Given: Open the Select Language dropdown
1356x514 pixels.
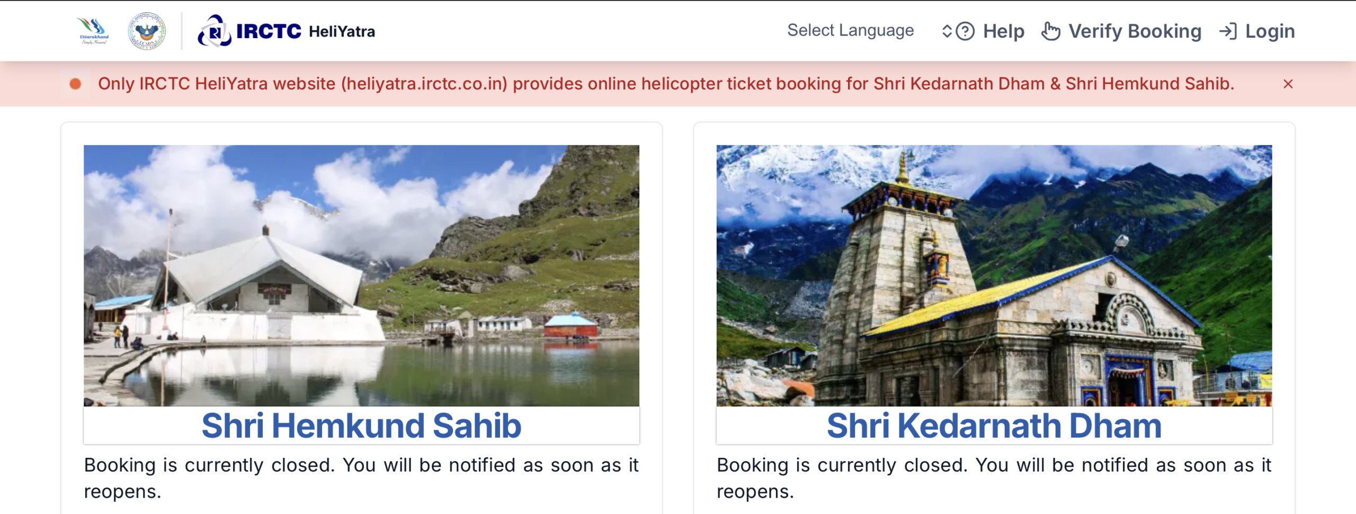Looking at the screenshot, I should tap(850, 31).
